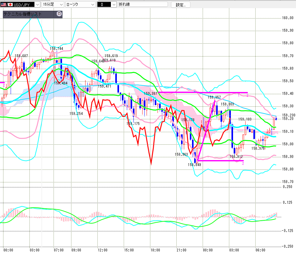The width and height of the screenshot is (296, 253).
Task: Expand the black candle color dropdown arrow
Action: [113, 5]
